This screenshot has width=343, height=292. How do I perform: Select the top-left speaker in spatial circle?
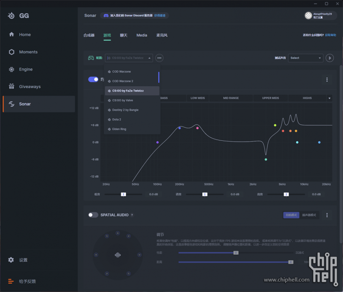click(x=107, y=236)
